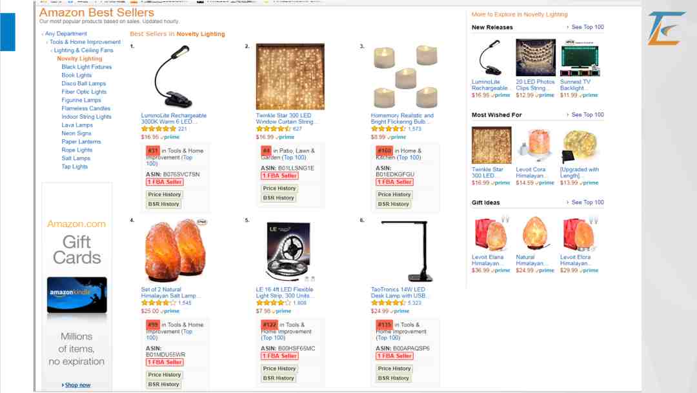See Top 100 for Gift Ideas
The width and height of the screenshot is (697, 393).
(x=587, y=202)
